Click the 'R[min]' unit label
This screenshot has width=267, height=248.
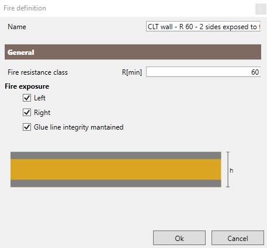pos(132,72)
